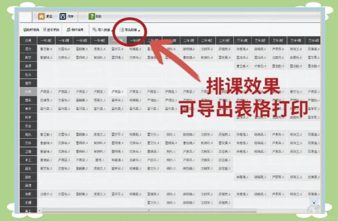Click the horizontal scrollbar thumb
The width and height of the screenshot is (338, 221).
(149, 210)
